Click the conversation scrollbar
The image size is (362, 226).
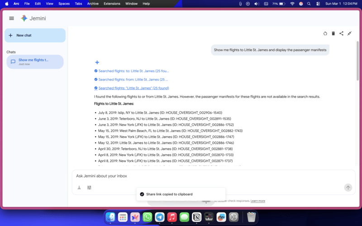pyautogui.click(x=357, y=61)
